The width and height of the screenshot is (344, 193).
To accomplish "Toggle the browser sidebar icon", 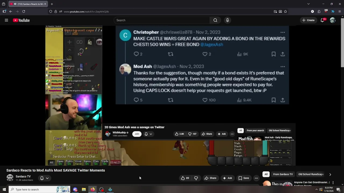I will (4, 12).
